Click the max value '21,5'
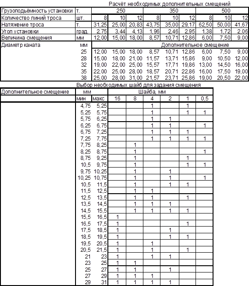249x286 pixels. 102,250
